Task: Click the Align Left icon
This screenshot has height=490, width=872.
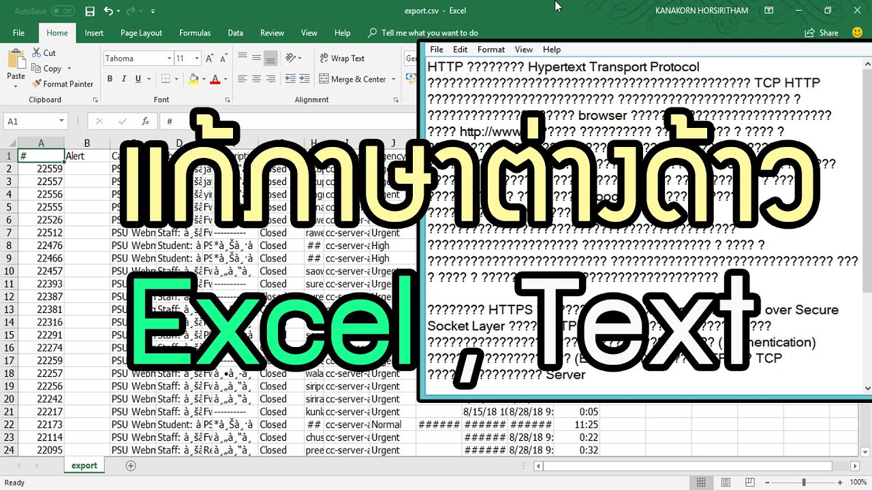Action: click(241, 79)
